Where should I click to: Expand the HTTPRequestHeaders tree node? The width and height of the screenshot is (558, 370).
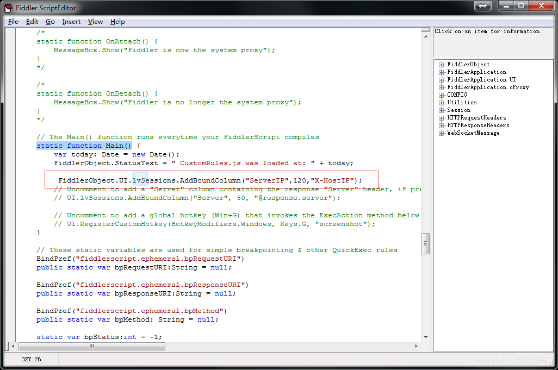pyautogui.click(x=441, y=118)
